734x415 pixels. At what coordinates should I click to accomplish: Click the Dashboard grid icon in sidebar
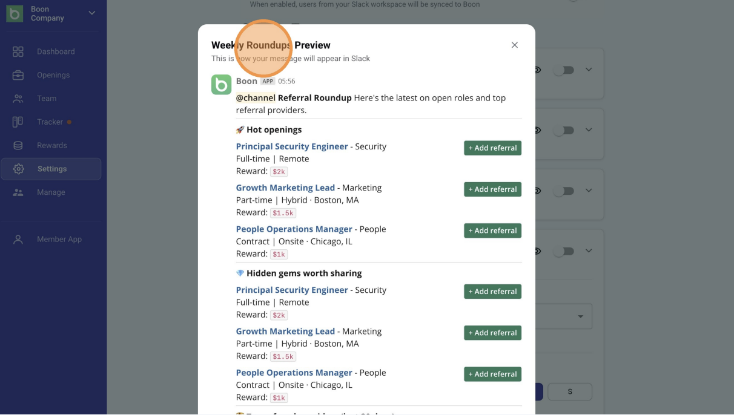pyautogui.click(x=18, y=51)
